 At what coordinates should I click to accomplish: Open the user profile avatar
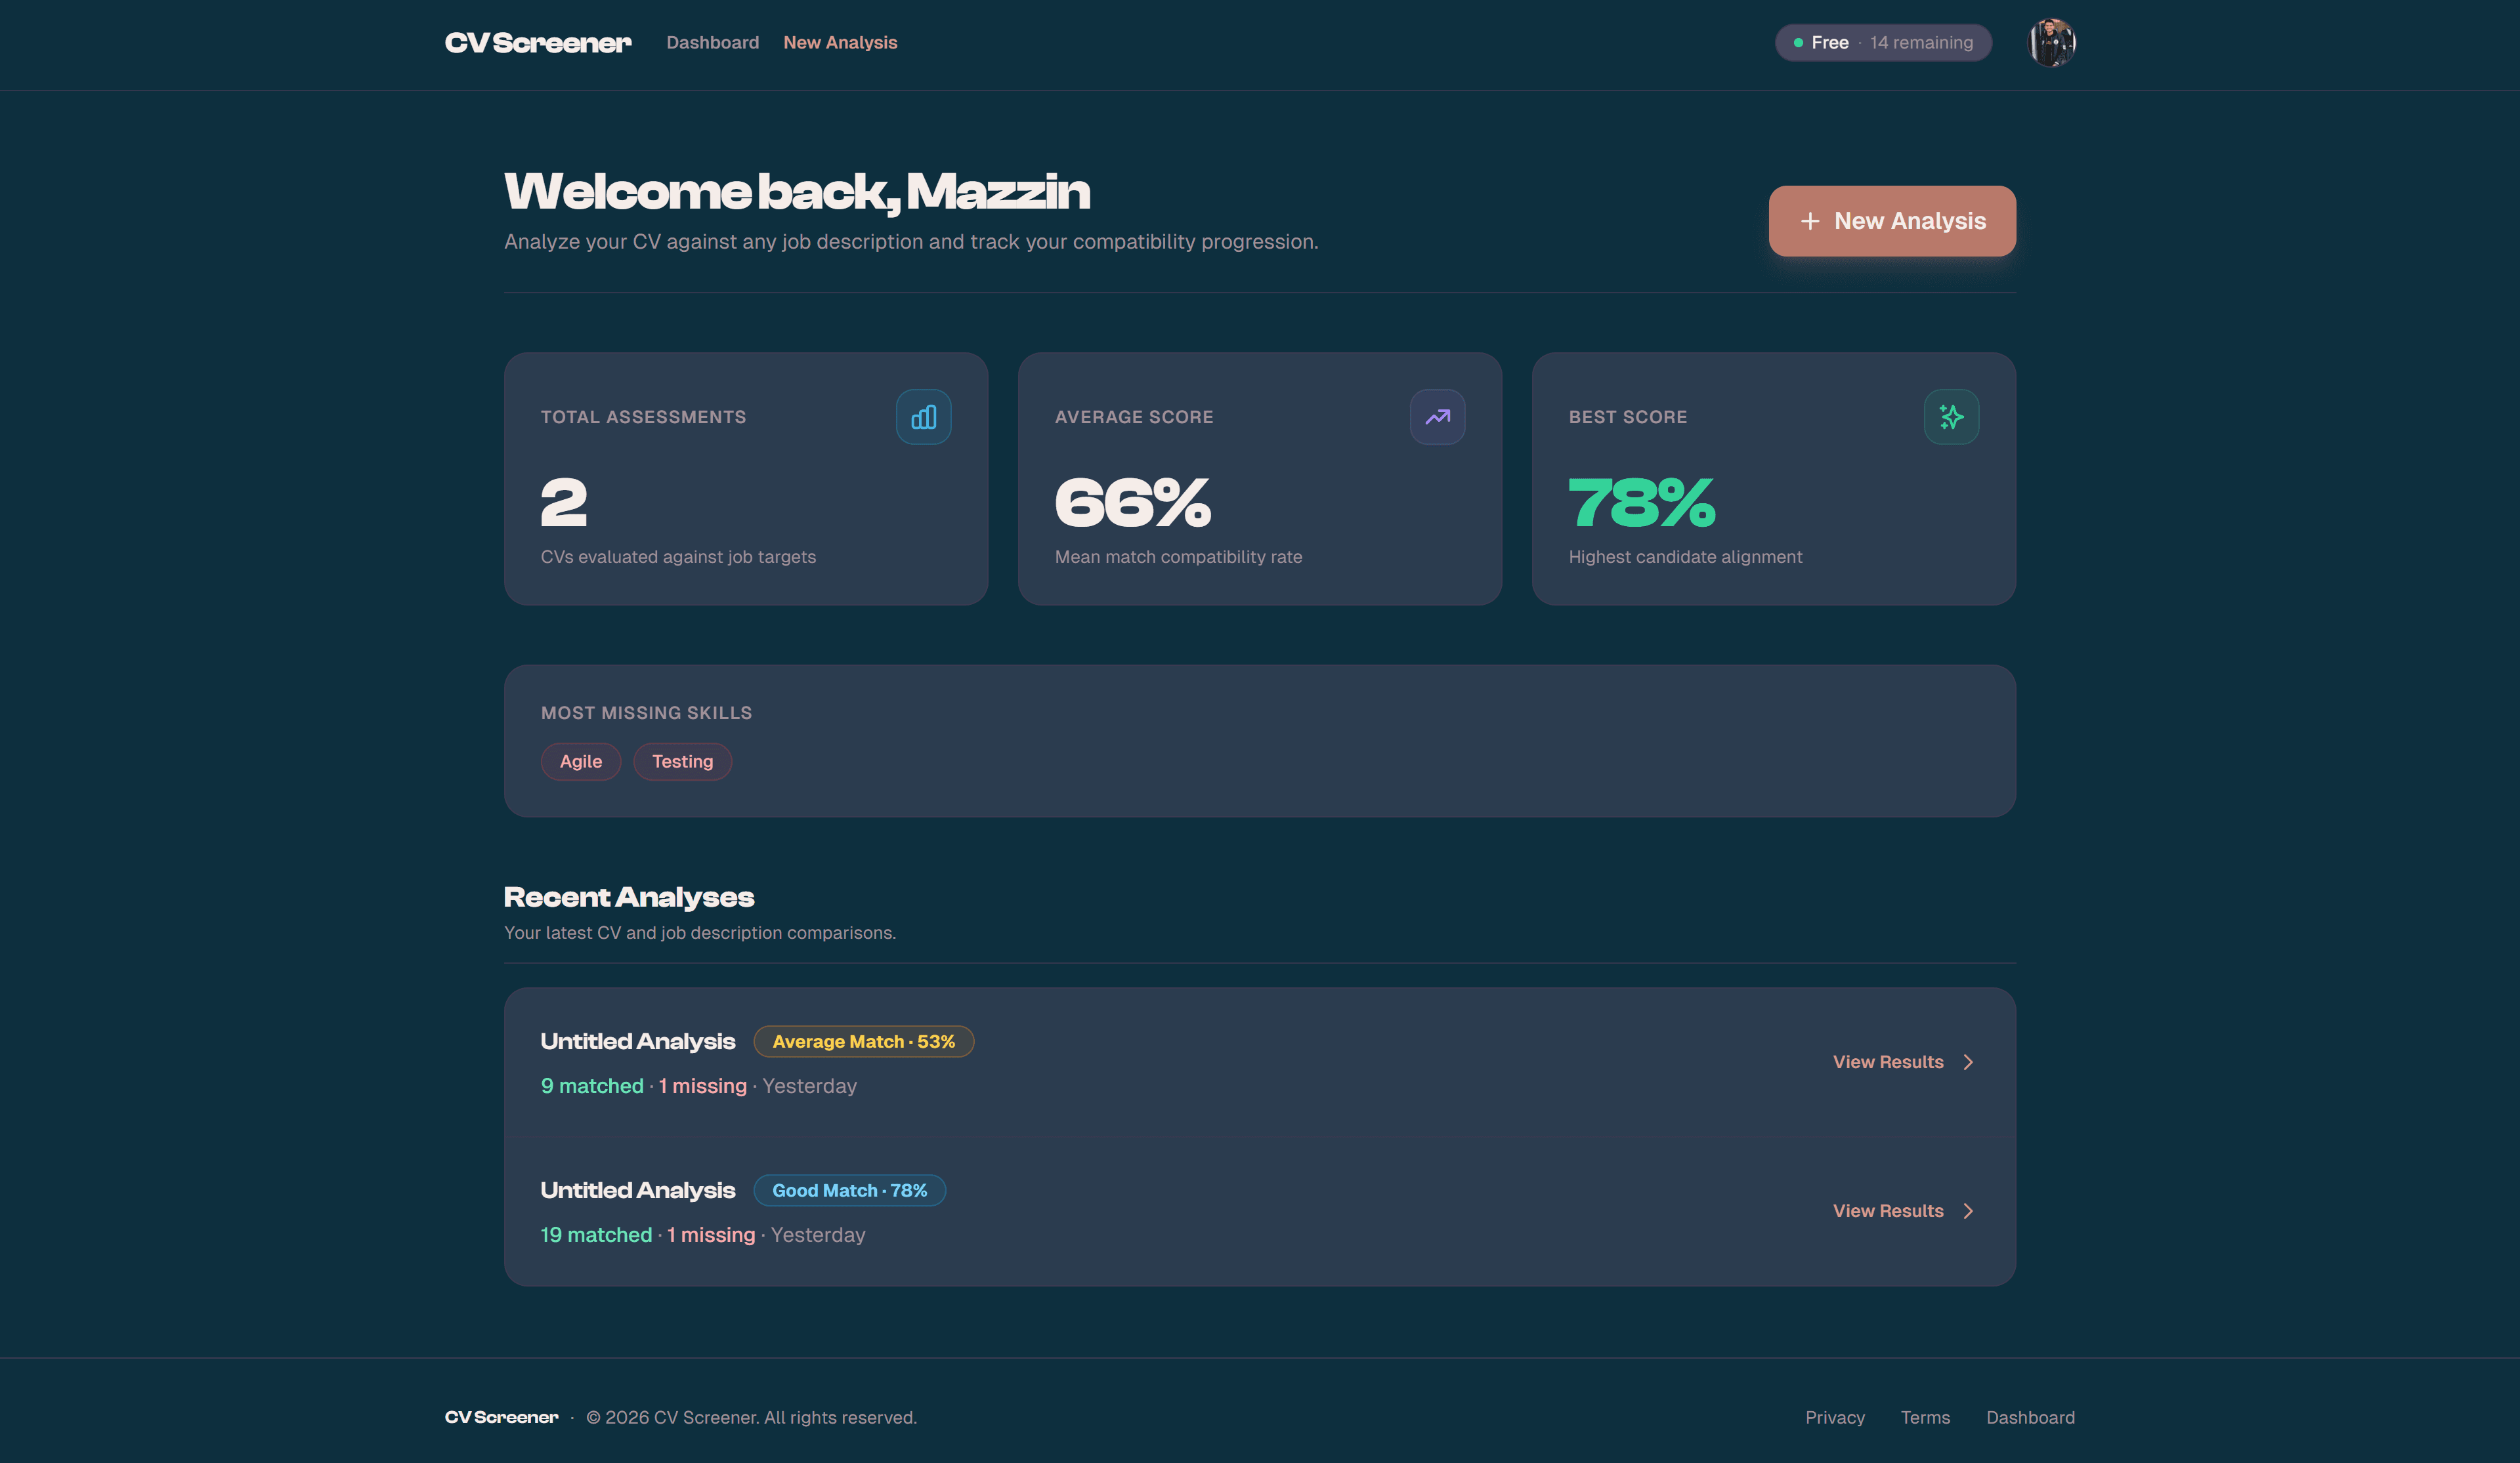click(x=2051, y=43)
